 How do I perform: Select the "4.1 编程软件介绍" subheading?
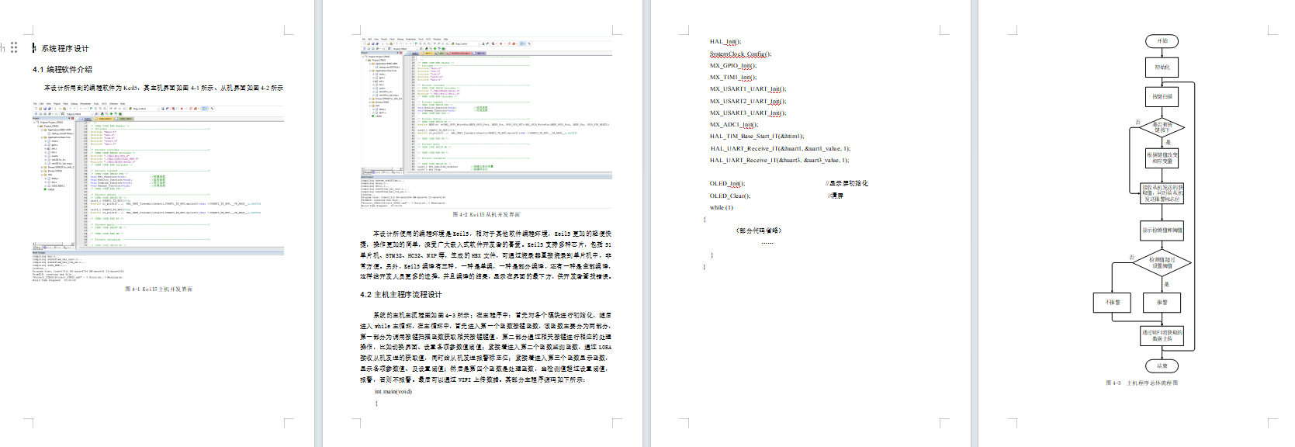62,69
